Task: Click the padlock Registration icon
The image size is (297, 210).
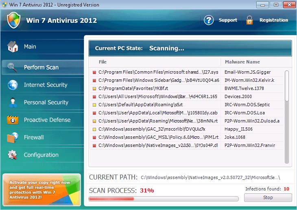Action: coord(249,20)
